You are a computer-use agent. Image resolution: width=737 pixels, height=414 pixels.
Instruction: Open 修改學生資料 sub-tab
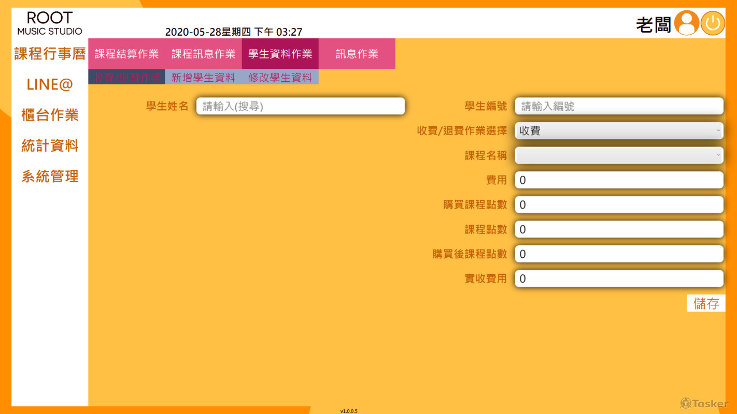pyautogui.click(x=280, y=78)
